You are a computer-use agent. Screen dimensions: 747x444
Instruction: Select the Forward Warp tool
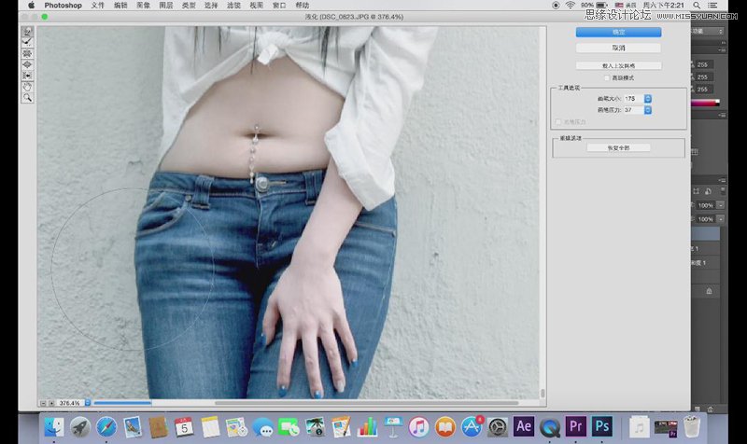tap(27, 32)
